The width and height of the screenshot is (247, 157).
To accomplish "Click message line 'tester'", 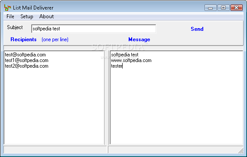I will click(117, 66).
